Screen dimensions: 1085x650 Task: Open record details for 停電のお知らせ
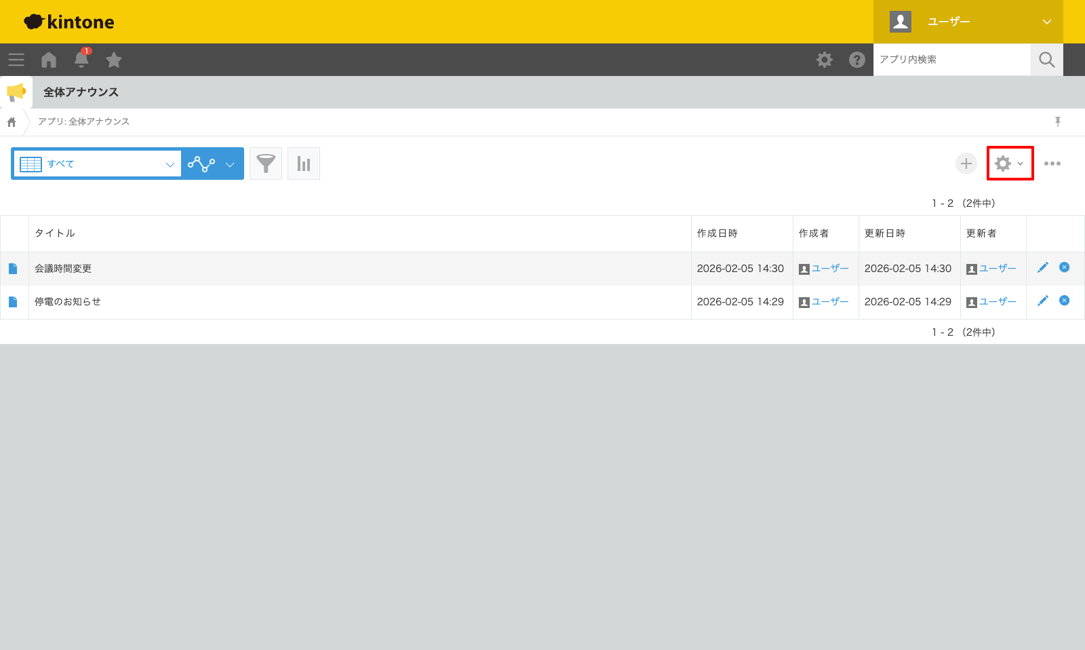coord(13,302)
